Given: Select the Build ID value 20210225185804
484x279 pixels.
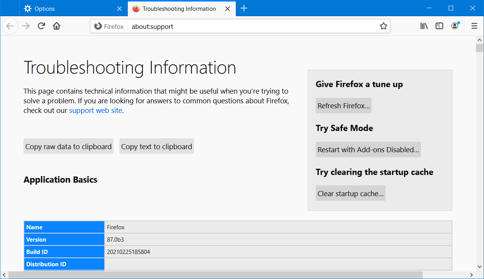Looking at the screenshot, I should tap(129, 252).
